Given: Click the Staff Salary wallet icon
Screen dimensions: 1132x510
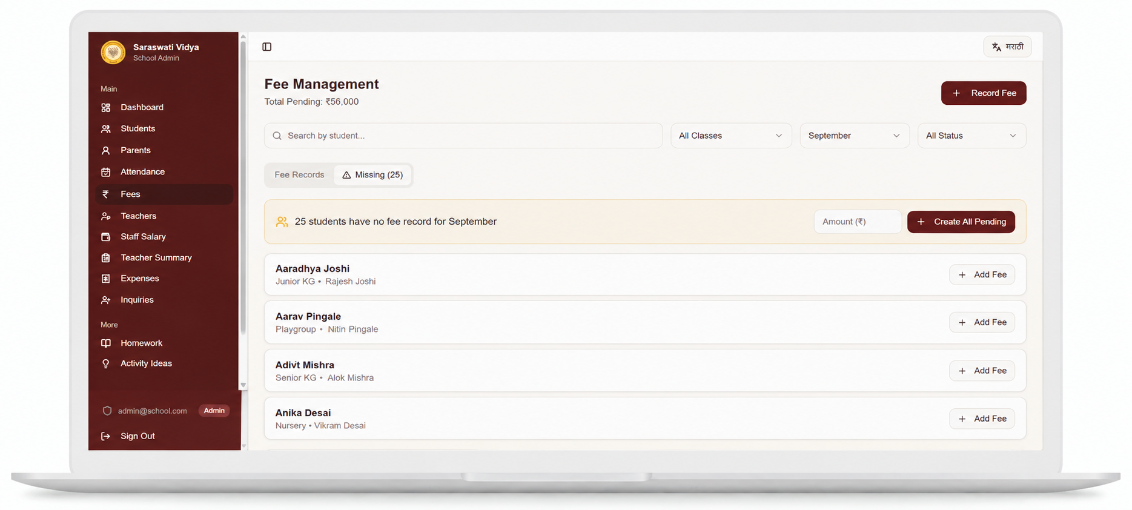Looking at the screenshot, I should pos(105,237).
